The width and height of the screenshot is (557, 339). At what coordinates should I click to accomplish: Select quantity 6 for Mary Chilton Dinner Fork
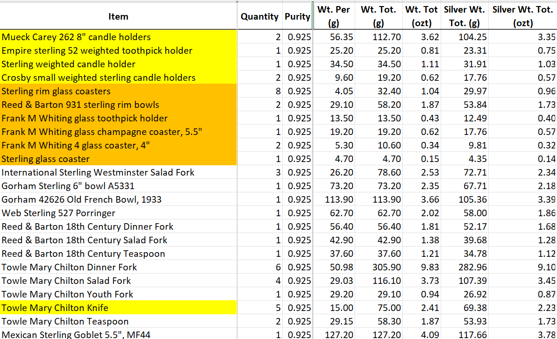click(260, 267)
